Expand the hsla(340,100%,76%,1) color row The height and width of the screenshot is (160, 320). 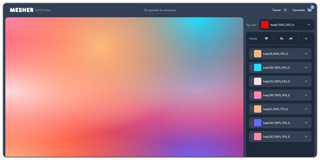tap(306, 95)
